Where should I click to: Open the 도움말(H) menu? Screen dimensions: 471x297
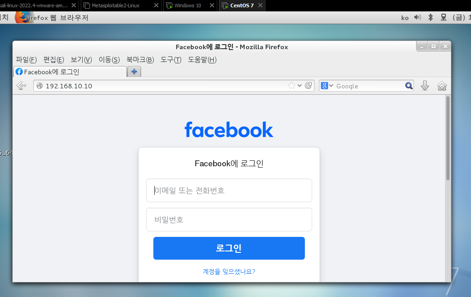click(x=202, y=60)
